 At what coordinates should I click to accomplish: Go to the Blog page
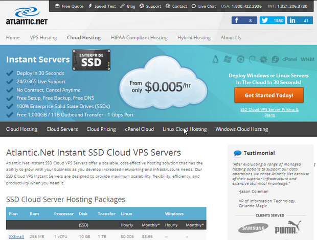coord(128,6)
